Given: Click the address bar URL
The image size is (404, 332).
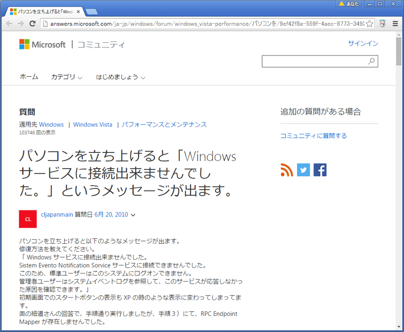Looking at the screenshot, I should tap(207, 24).
